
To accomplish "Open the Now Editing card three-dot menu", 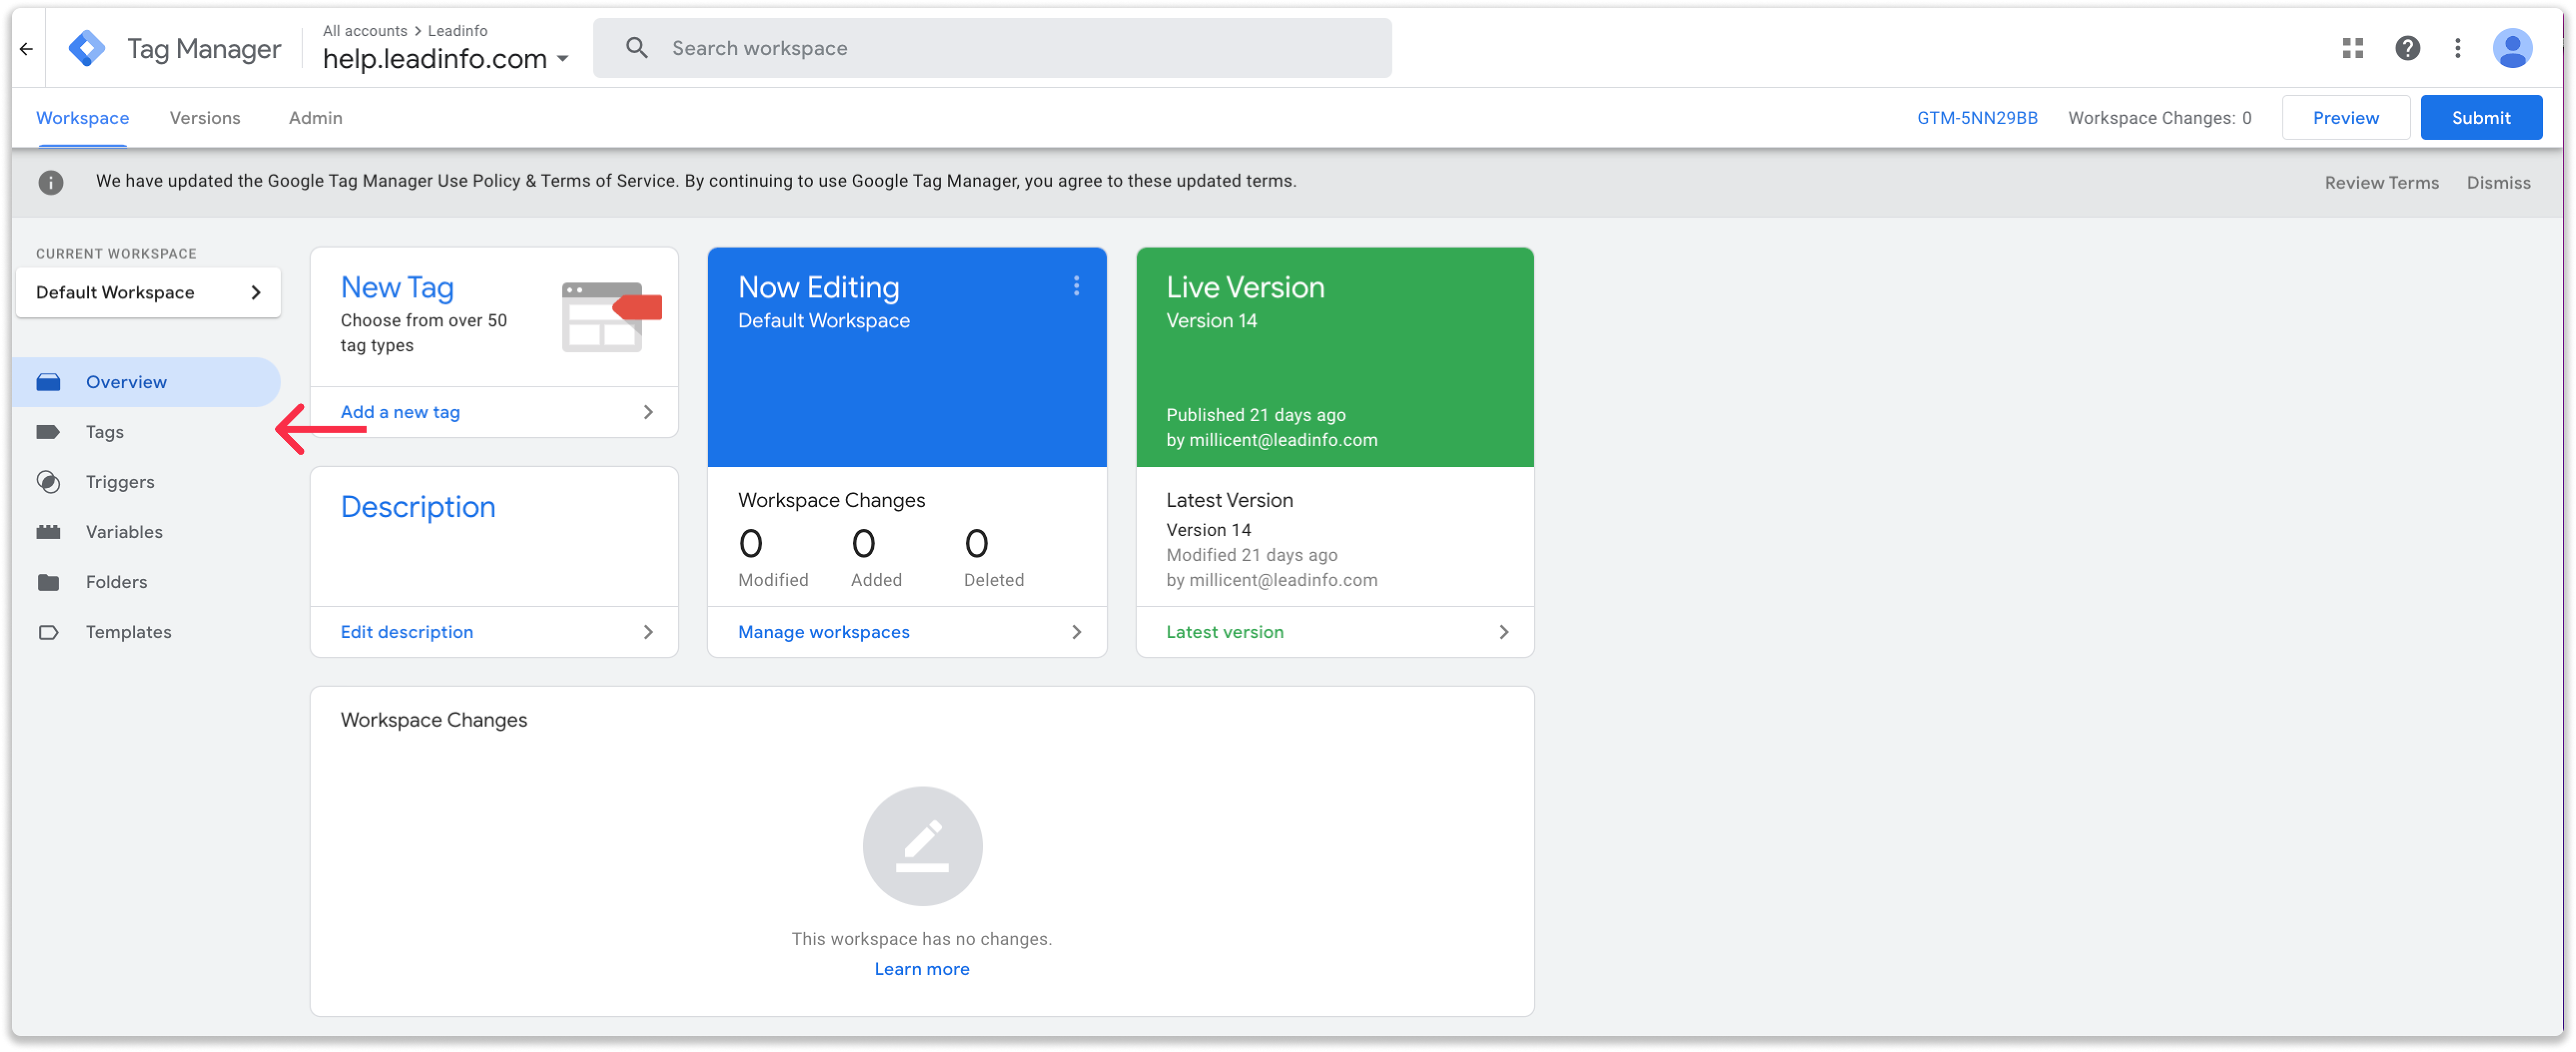I will click(1075, 287).
